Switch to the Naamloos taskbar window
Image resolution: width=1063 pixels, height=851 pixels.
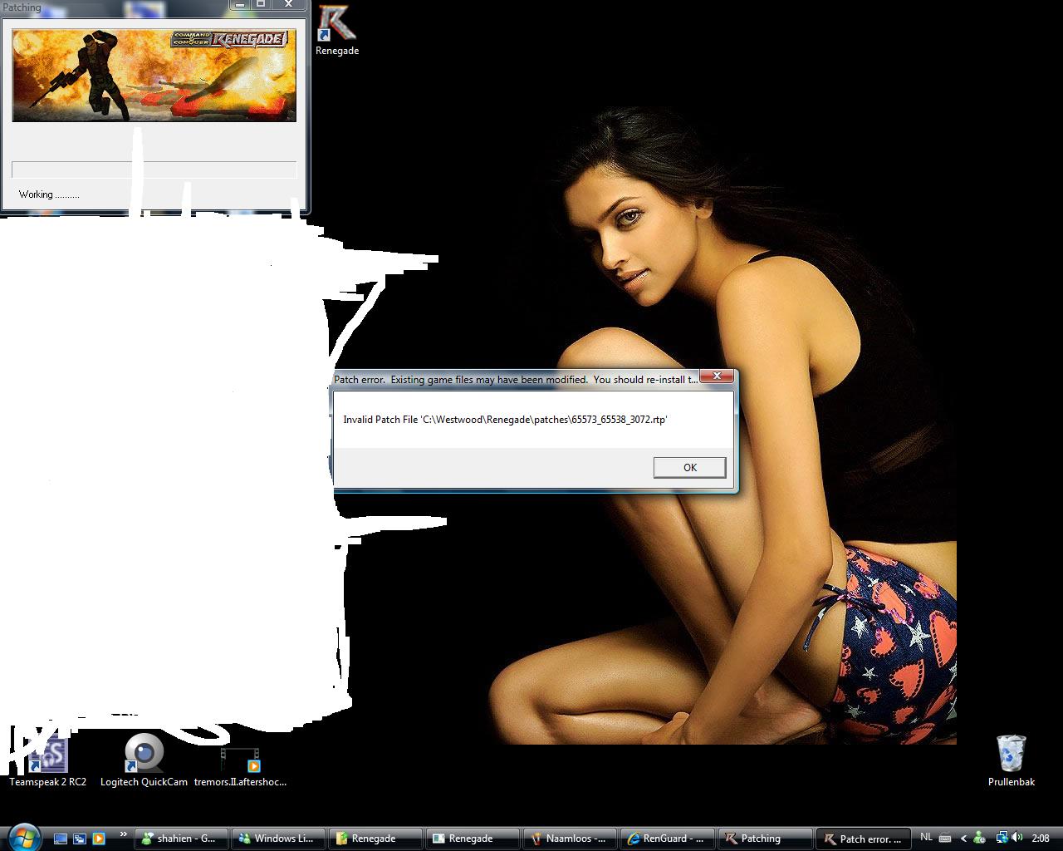point(570,839)
